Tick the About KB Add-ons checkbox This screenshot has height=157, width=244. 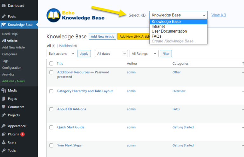[51, 109]
